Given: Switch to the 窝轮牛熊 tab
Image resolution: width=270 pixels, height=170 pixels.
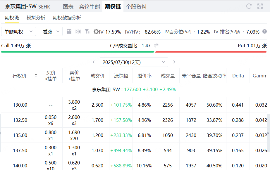Looking at the screenshot, I should (90, 7).
